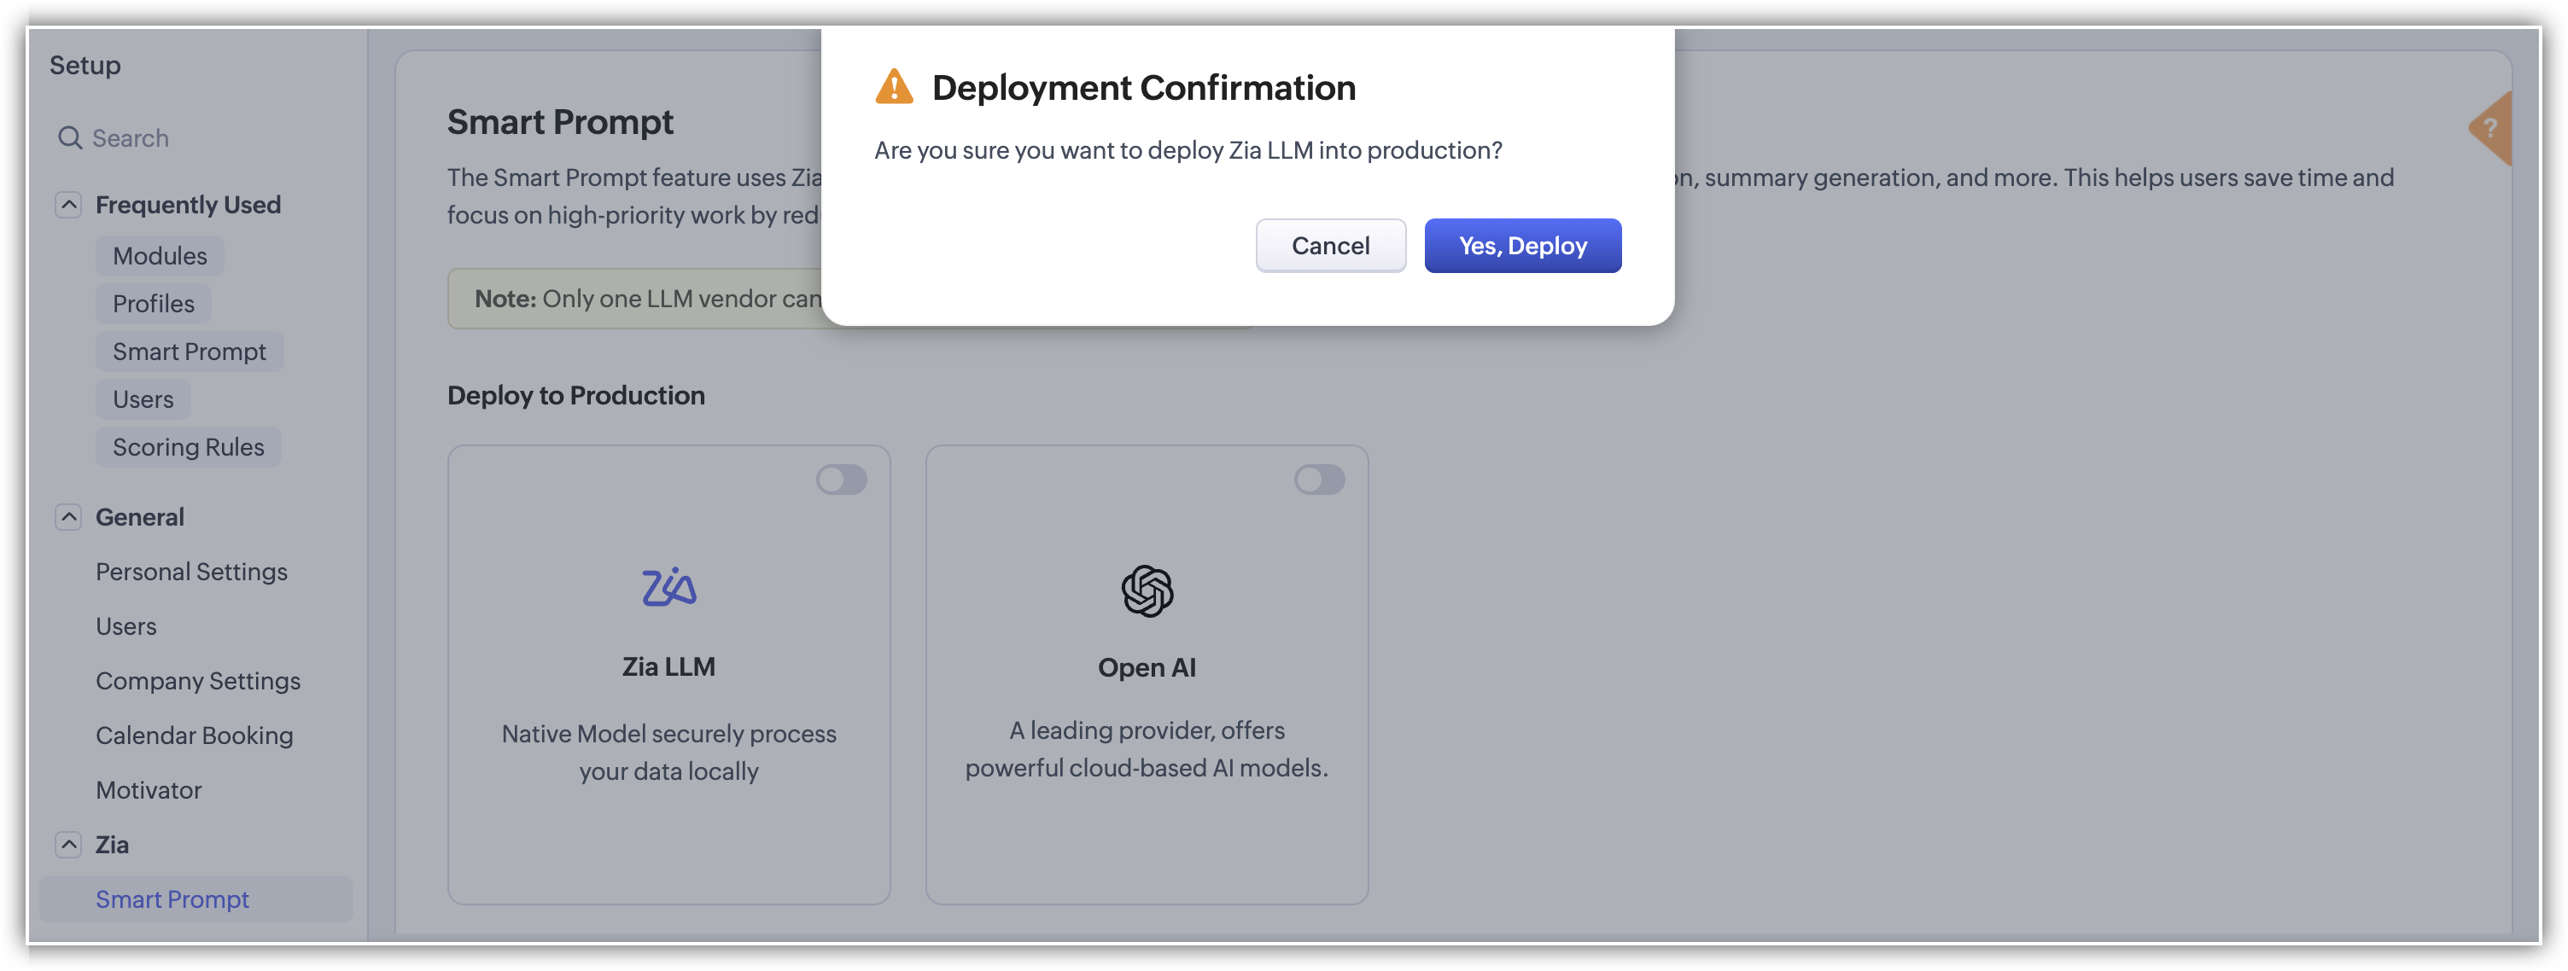Select the Modules shortcut chip
The height and width of the screenshot is (971, 2568).
[160, 256]
